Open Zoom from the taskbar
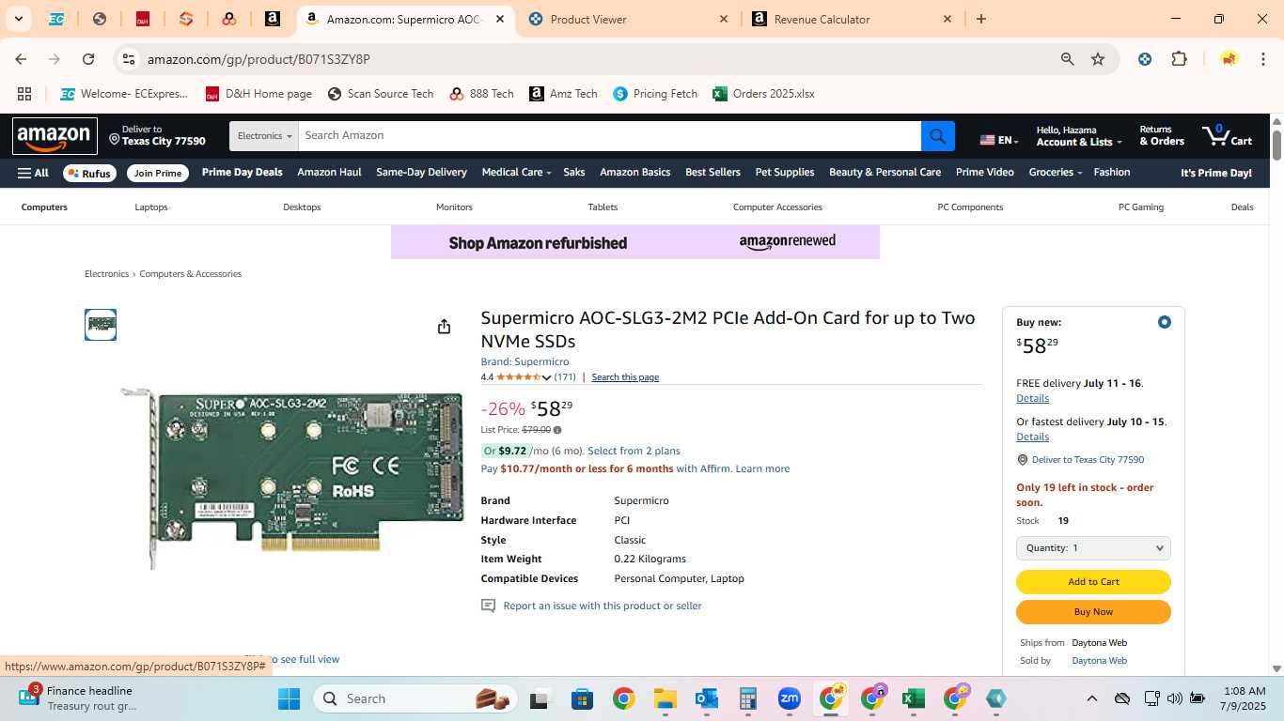Viewport: 1284px width, 721px height. coord(789,698)
